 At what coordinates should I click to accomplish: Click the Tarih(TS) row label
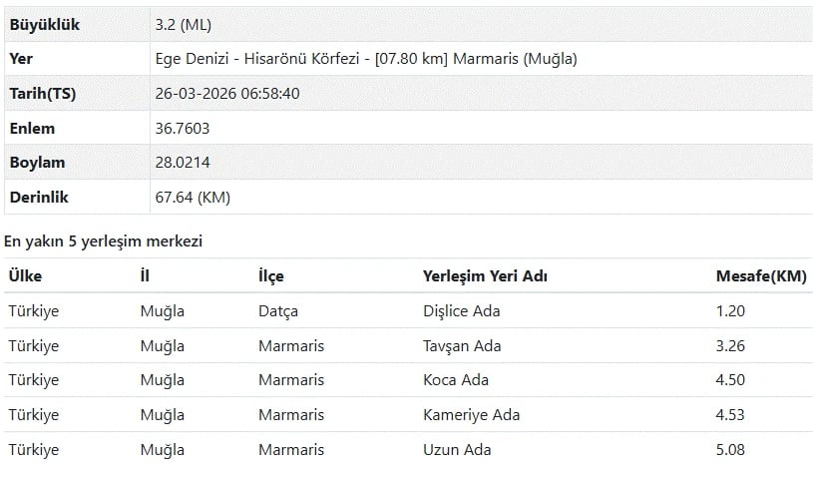pos(42,94)
